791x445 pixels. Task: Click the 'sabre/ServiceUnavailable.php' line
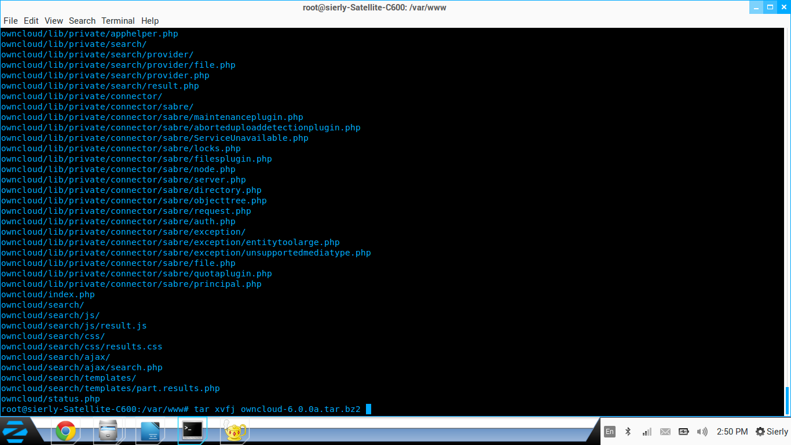pyautogui.click(x=155, y=138)
